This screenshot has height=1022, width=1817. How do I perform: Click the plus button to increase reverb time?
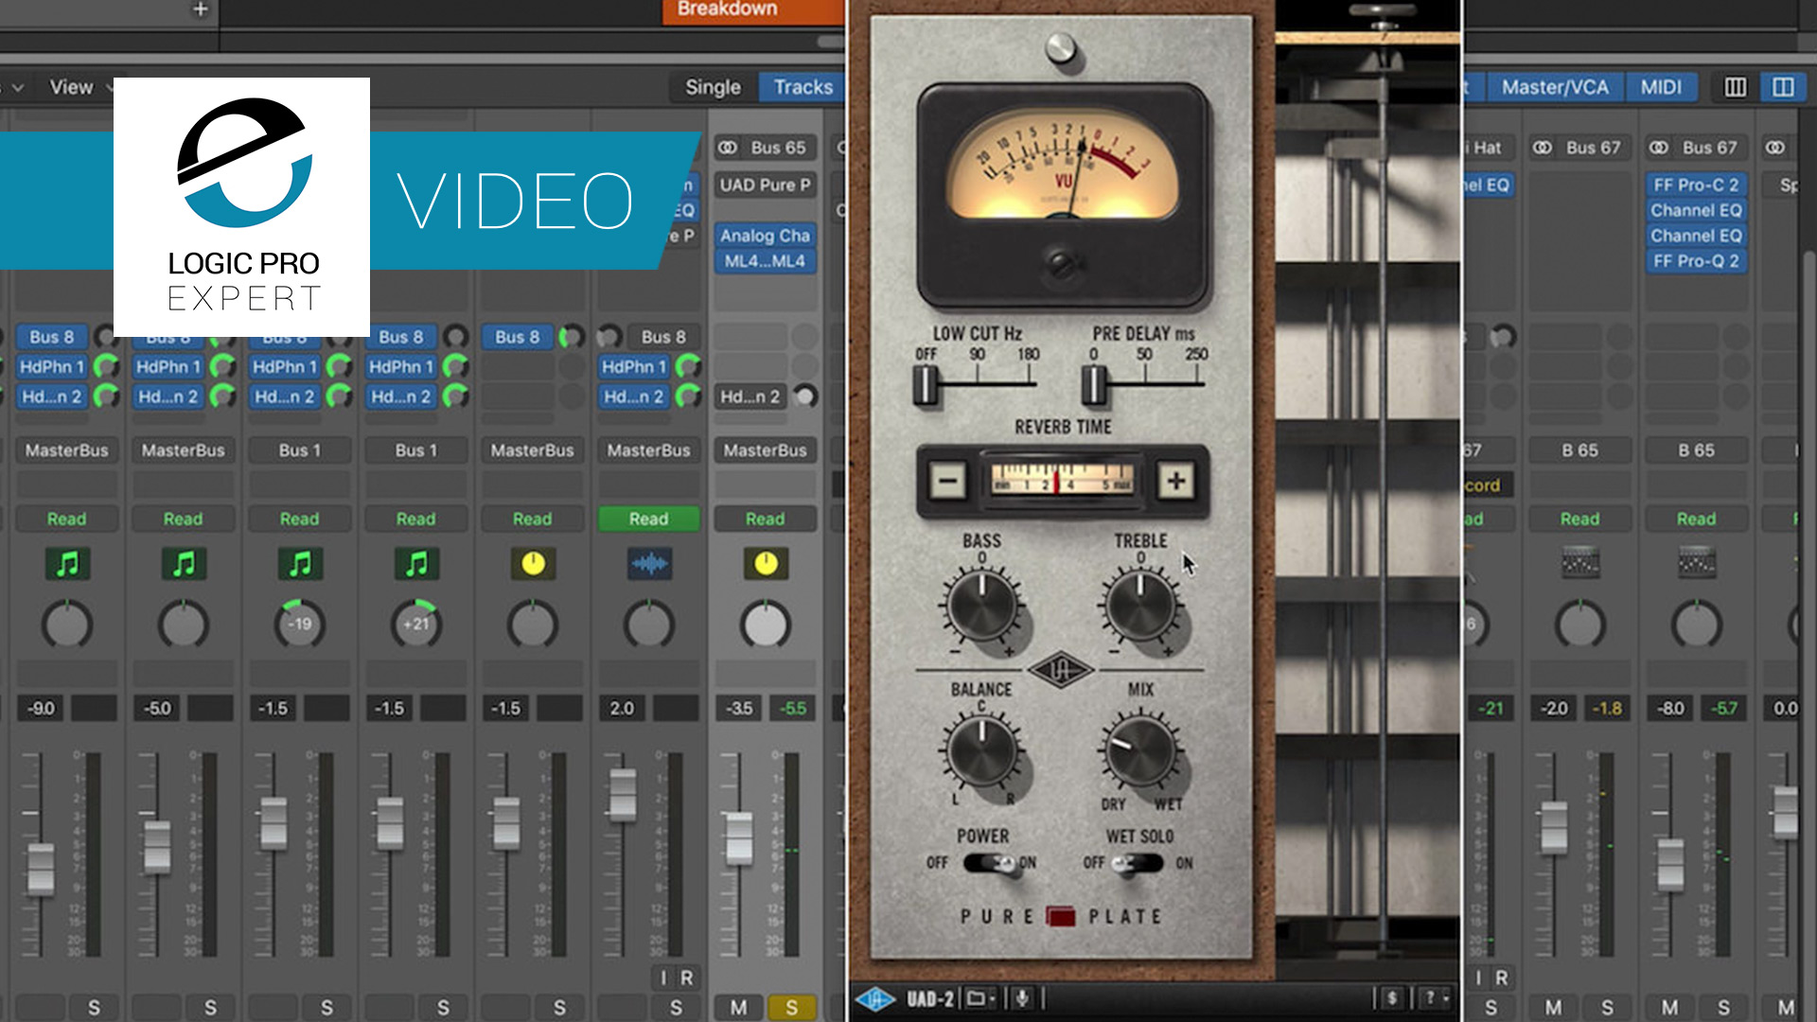tap(1175, 481)
